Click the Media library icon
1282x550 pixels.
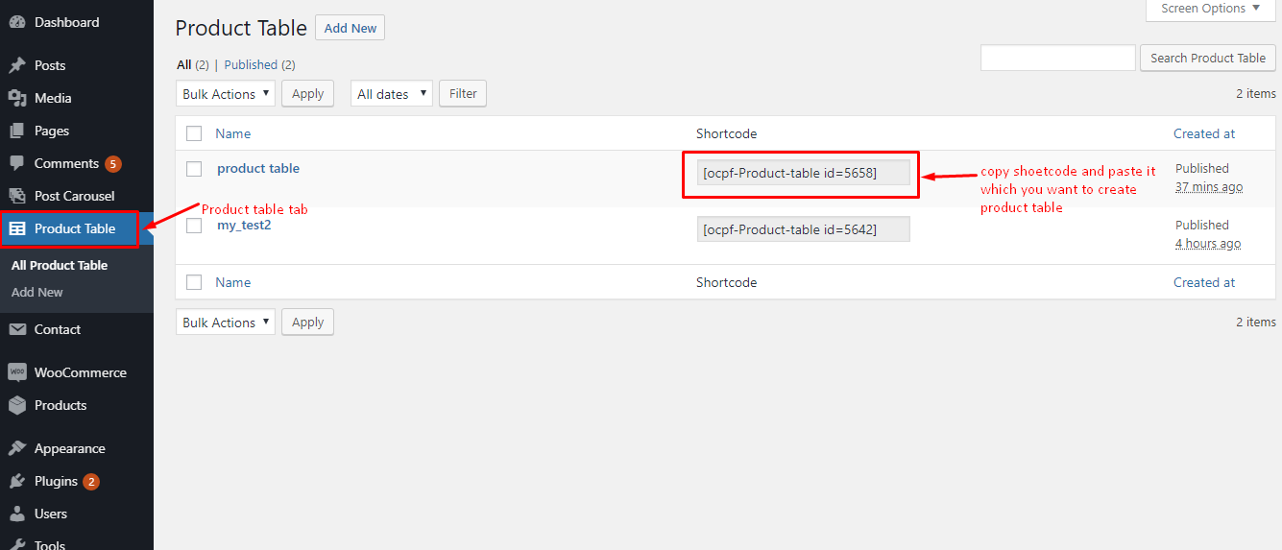click(17, 98)
